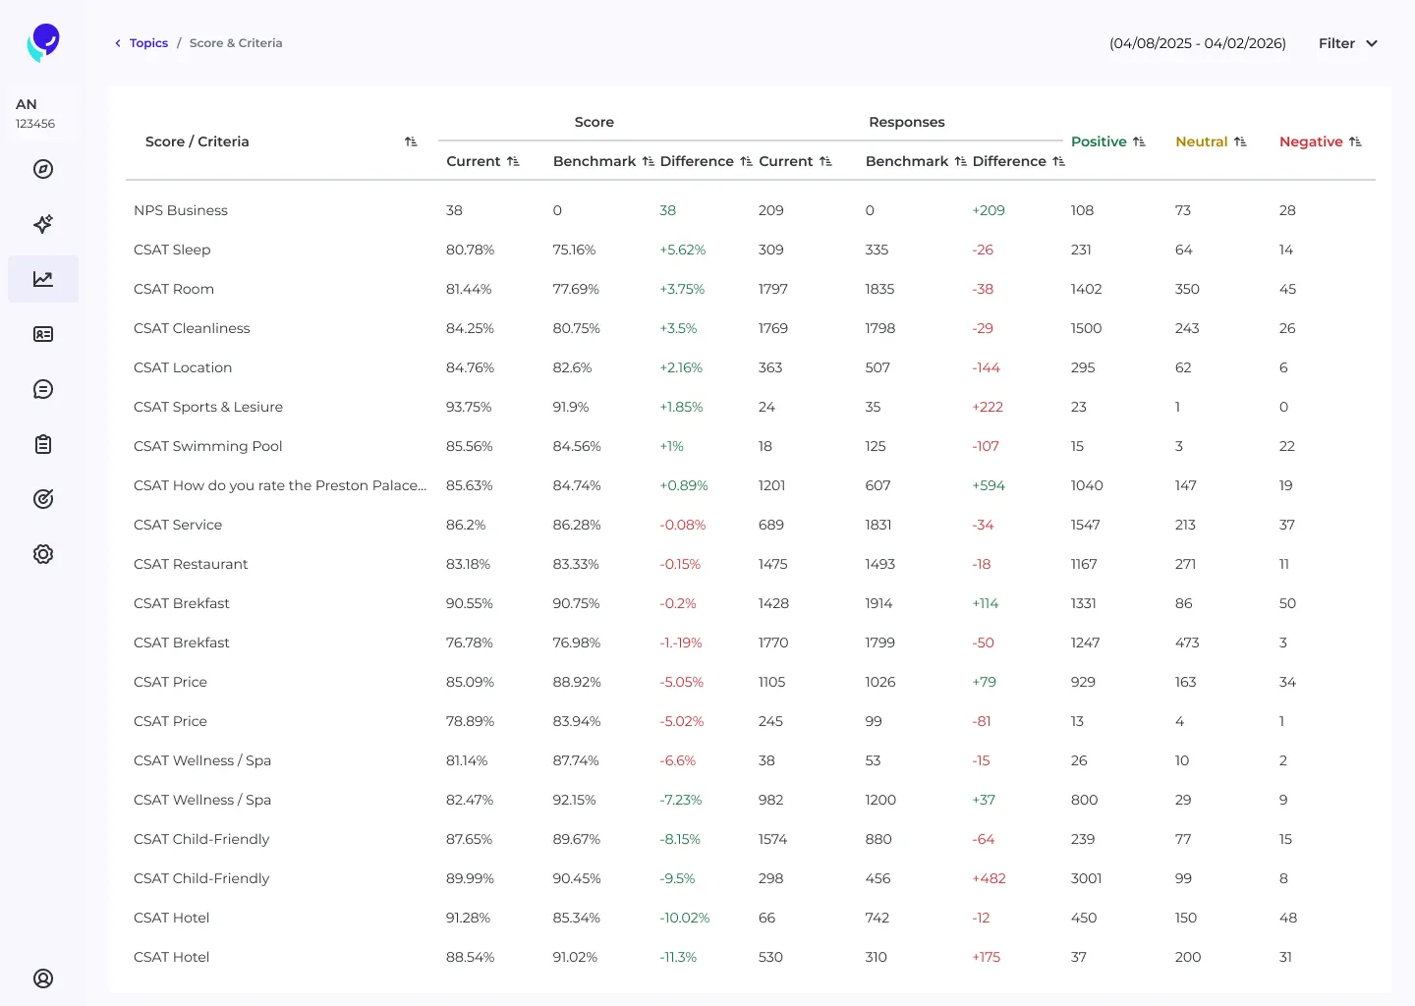Sort by Responses Current column

click(x=825, y=161)
